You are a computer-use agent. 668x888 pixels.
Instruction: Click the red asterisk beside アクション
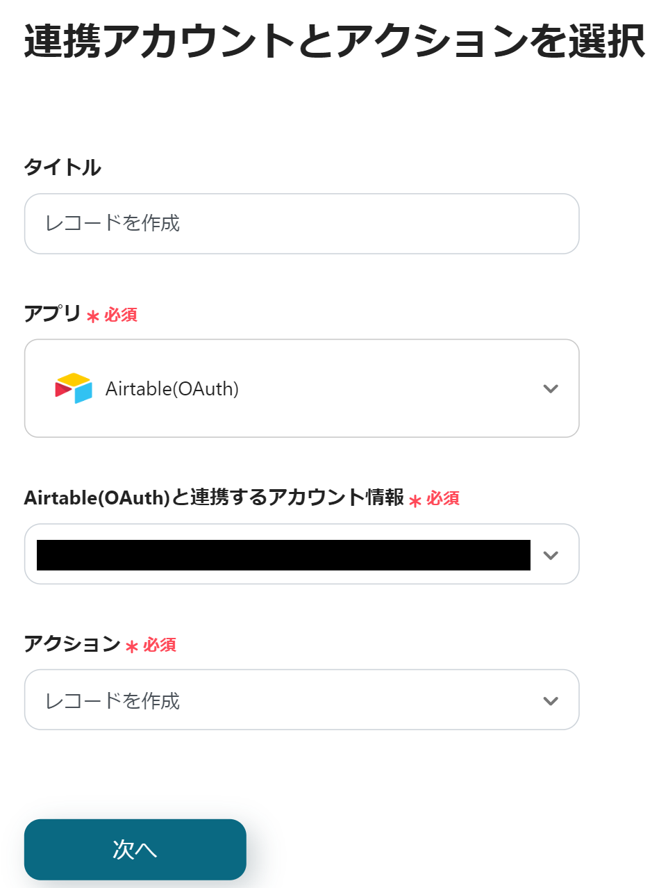tap(132, 647)
